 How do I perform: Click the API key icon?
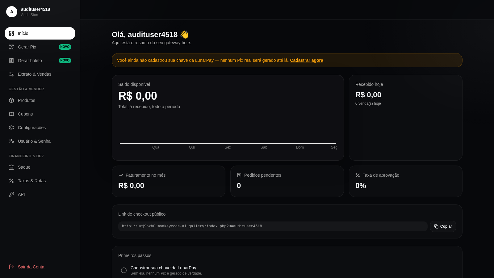coord(11,194)
